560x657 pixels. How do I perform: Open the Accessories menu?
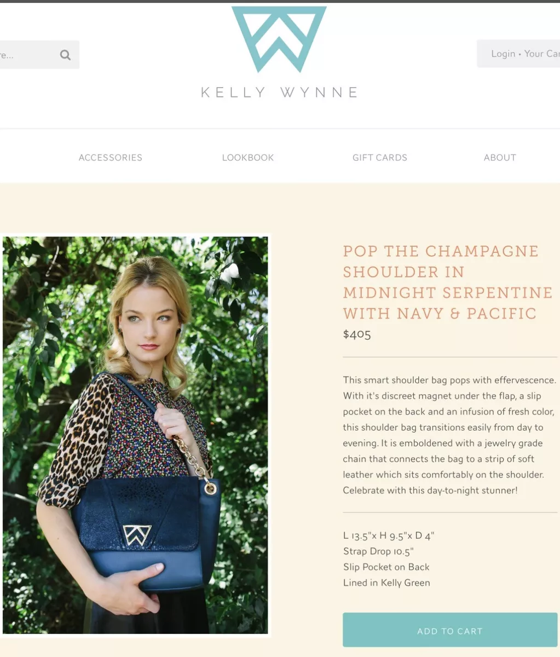coord(111,158)
